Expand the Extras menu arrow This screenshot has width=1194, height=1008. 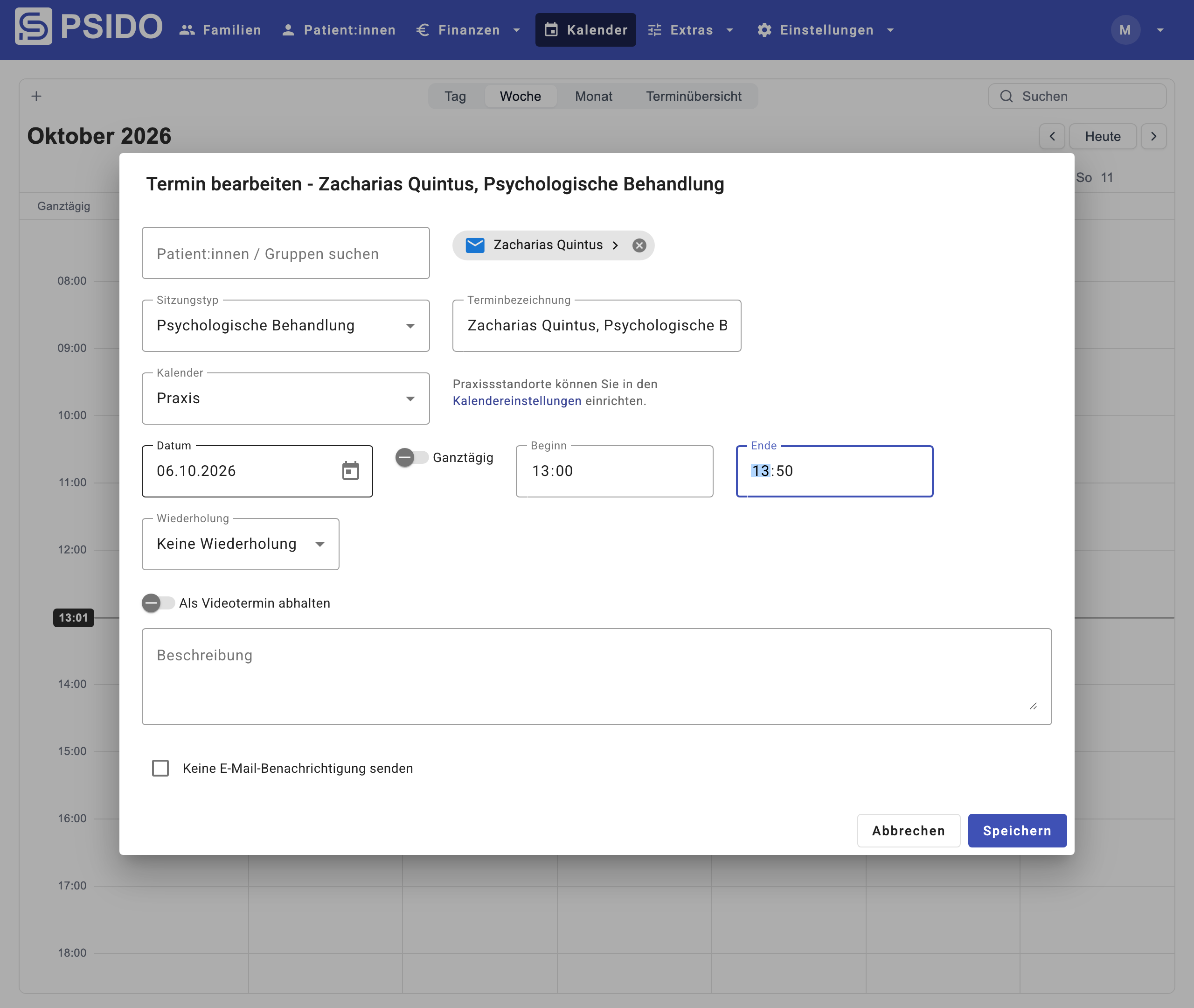tap(730, 30)
